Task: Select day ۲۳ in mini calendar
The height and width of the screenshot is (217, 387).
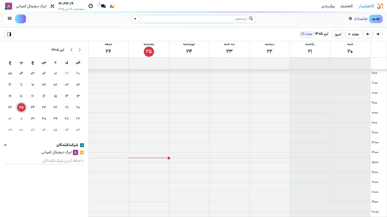Action: pos(44,107)
